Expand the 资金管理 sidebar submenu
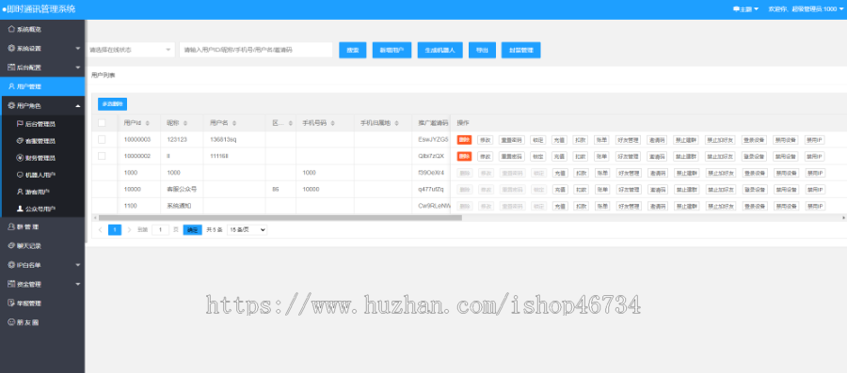This screenshot has height=373, width=847. [x=78, y=284]
